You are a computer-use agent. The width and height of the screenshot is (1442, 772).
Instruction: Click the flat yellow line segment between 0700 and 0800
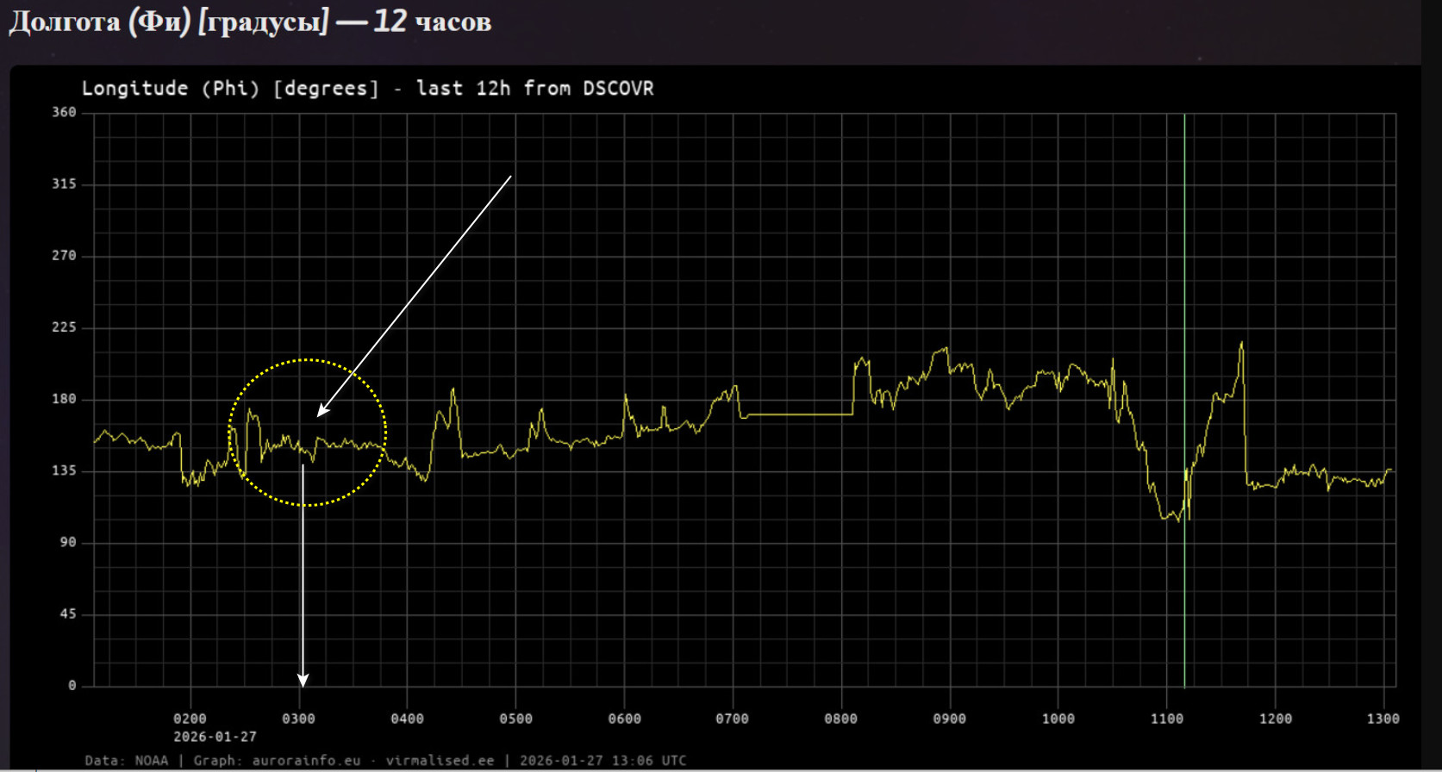pyautogui.click(x=797, y=414)
